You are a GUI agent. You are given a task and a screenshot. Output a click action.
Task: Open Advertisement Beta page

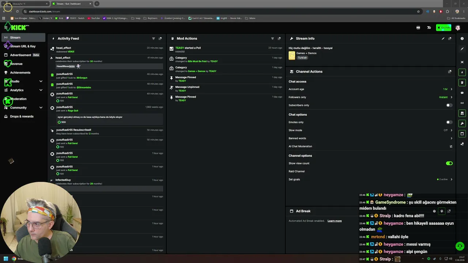click(23, 55)
